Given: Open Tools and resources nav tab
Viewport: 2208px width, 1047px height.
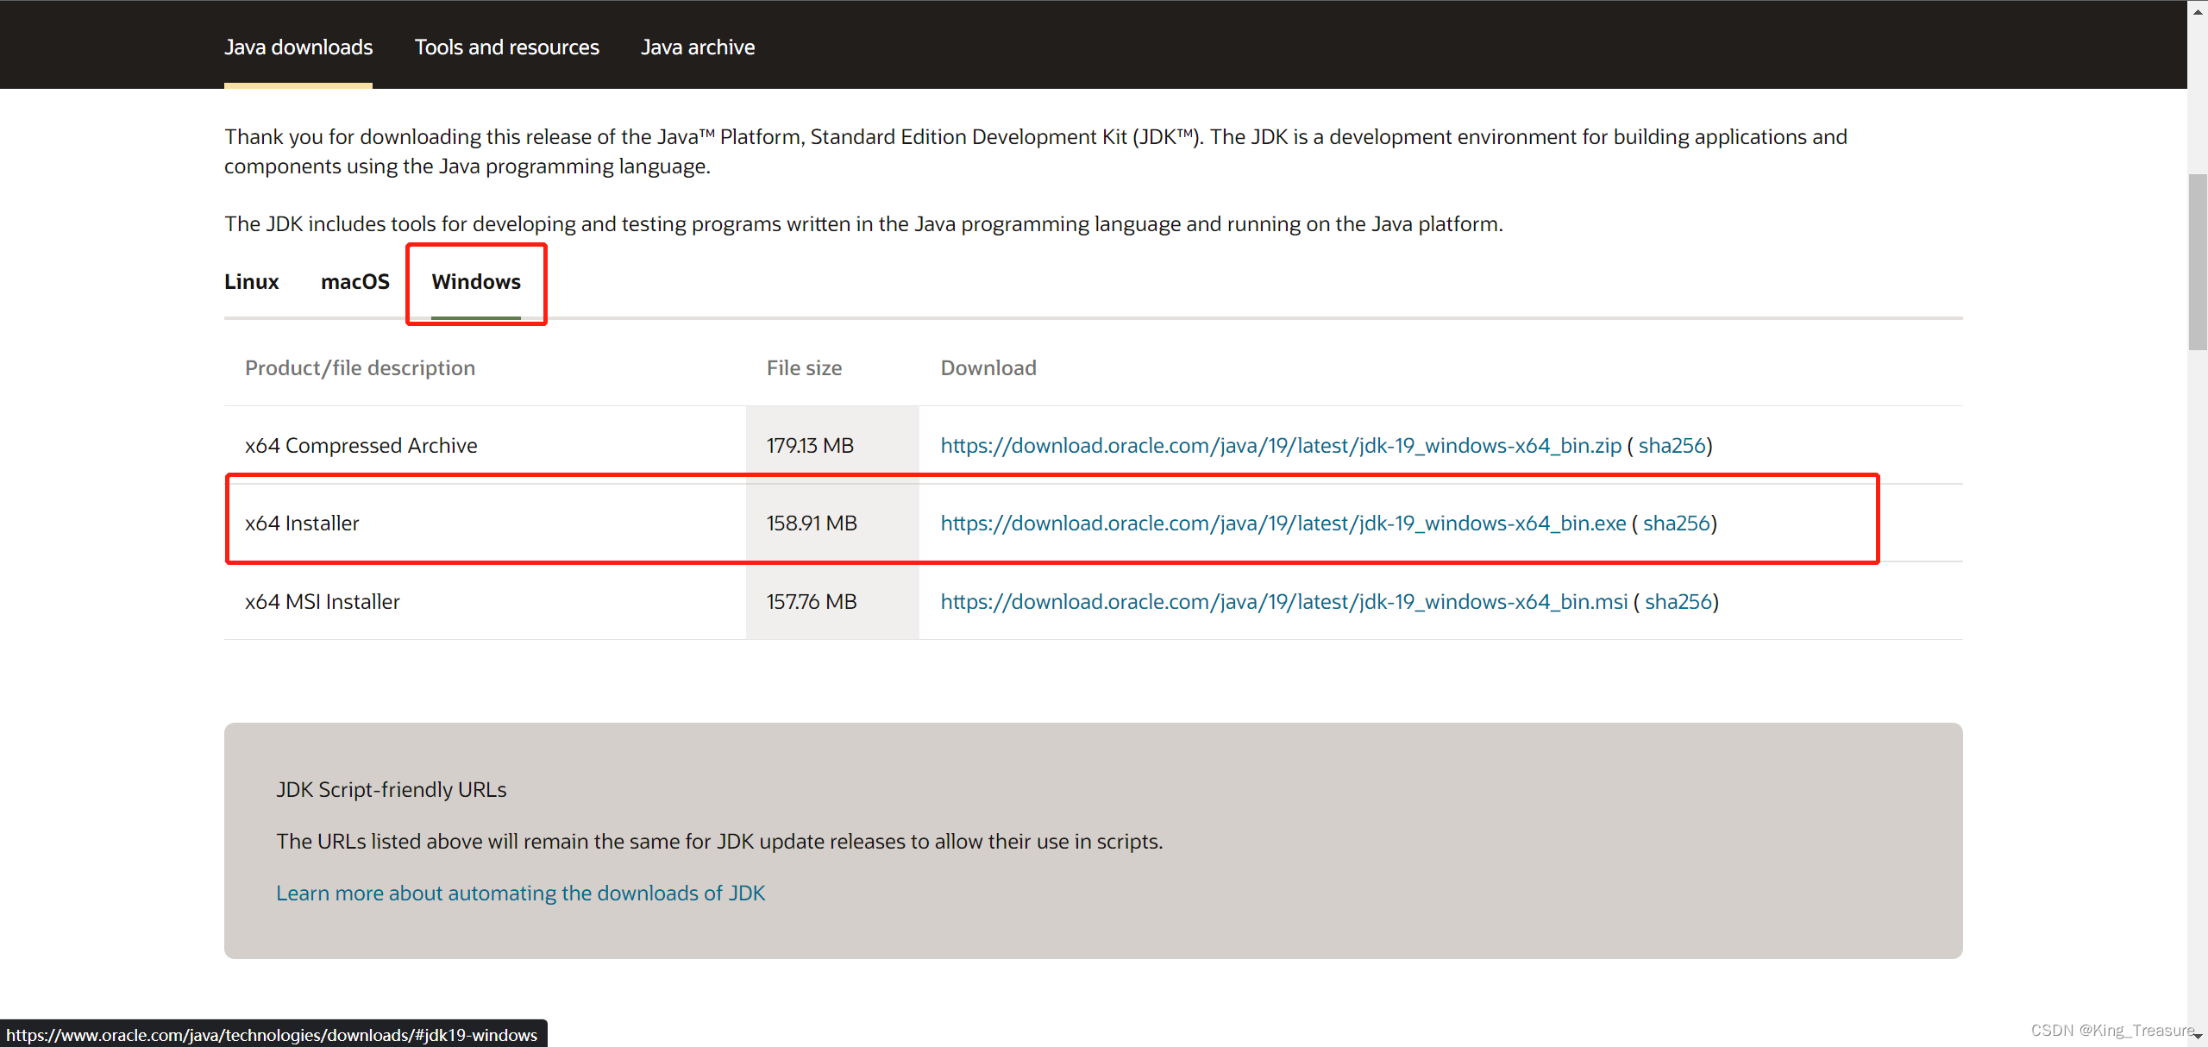Looking at the screenshot, I should click(x=507, y=47).
